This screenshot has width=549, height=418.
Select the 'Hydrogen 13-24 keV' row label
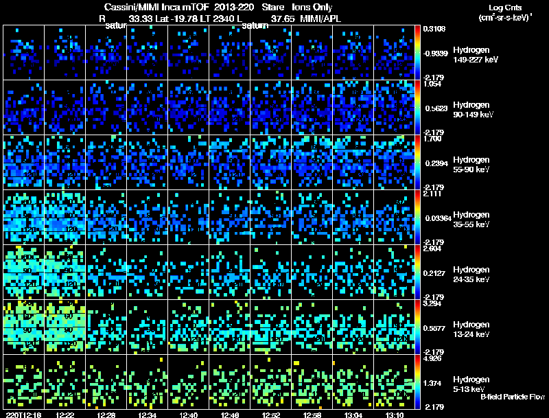pos(471,329)
